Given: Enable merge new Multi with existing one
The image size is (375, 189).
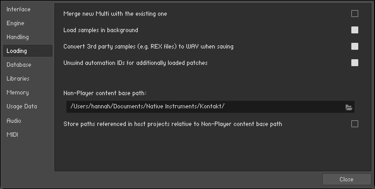Looking at the screenshot, I should tap(355, 14).
